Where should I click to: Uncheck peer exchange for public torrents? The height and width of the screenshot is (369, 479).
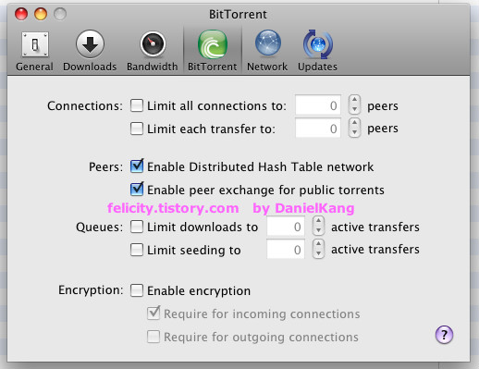[x=137, y=190]
